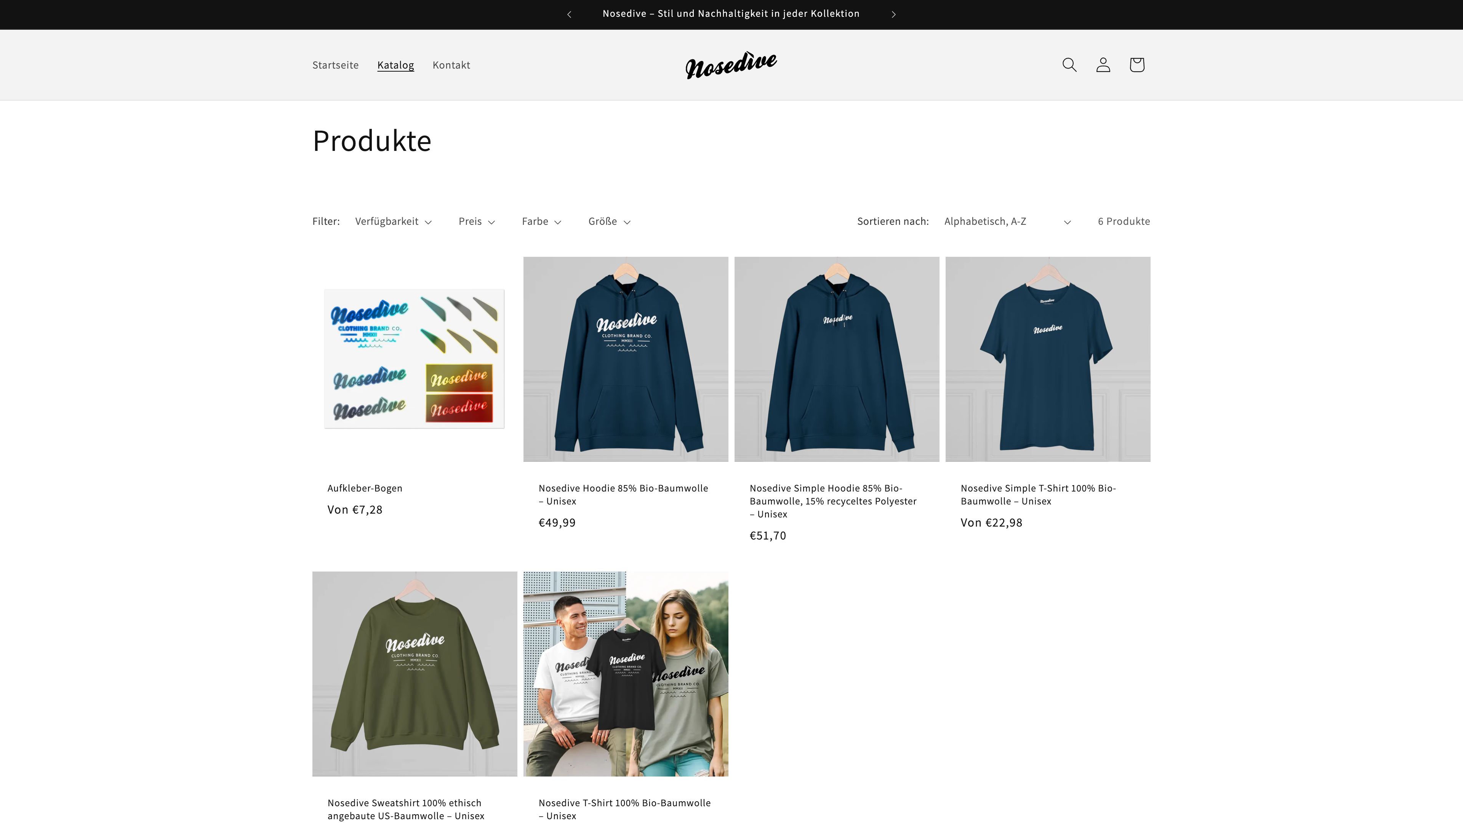The image size is (1463, 823).
Task: Select the sticker sheet product image
Action: (415, 359)
